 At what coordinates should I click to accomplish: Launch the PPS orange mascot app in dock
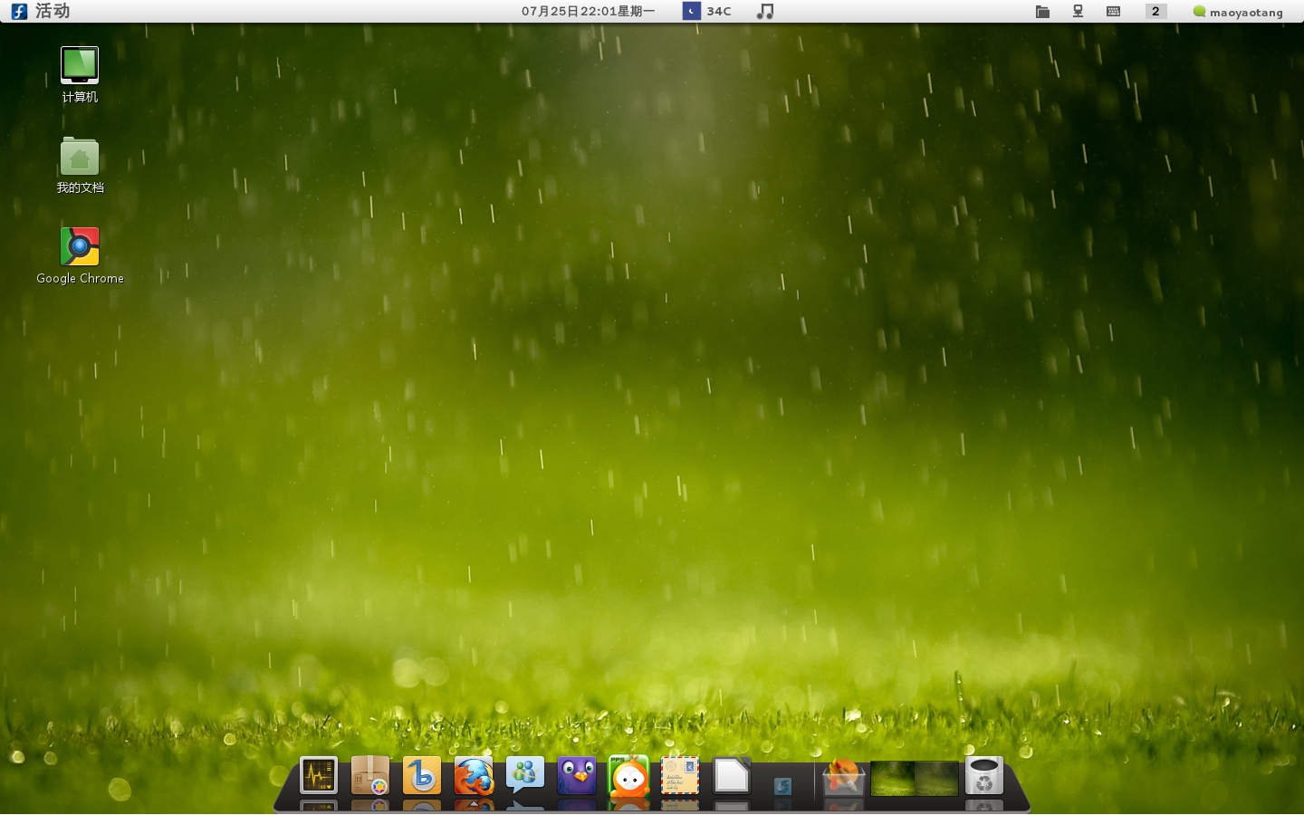click(628, 776)
